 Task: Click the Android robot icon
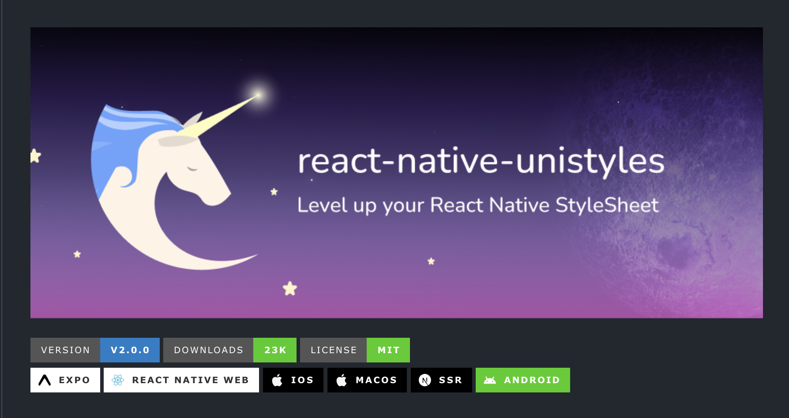490,380
